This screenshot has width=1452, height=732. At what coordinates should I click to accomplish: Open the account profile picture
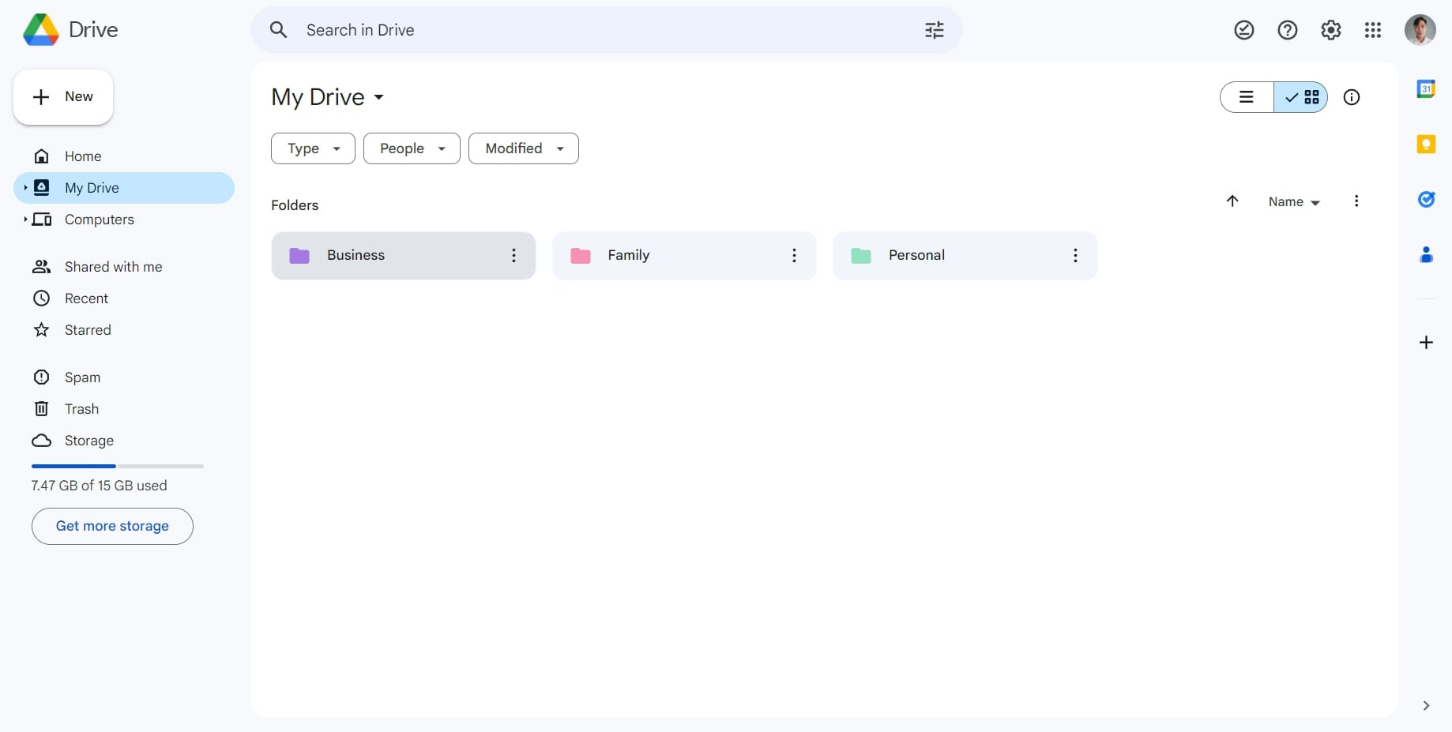click(1420, 30)
